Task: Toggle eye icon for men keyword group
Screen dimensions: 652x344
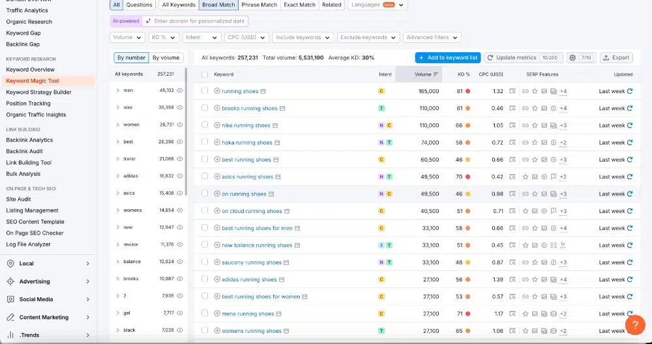Action: 180,90
